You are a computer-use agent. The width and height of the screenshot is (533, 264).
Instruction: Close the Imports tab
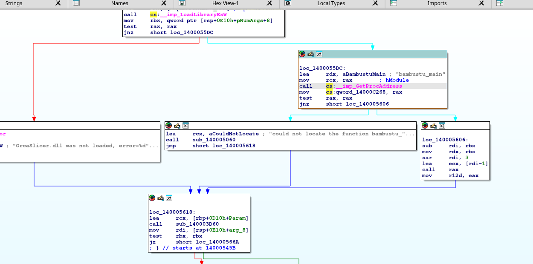click(x=481, y=3)
